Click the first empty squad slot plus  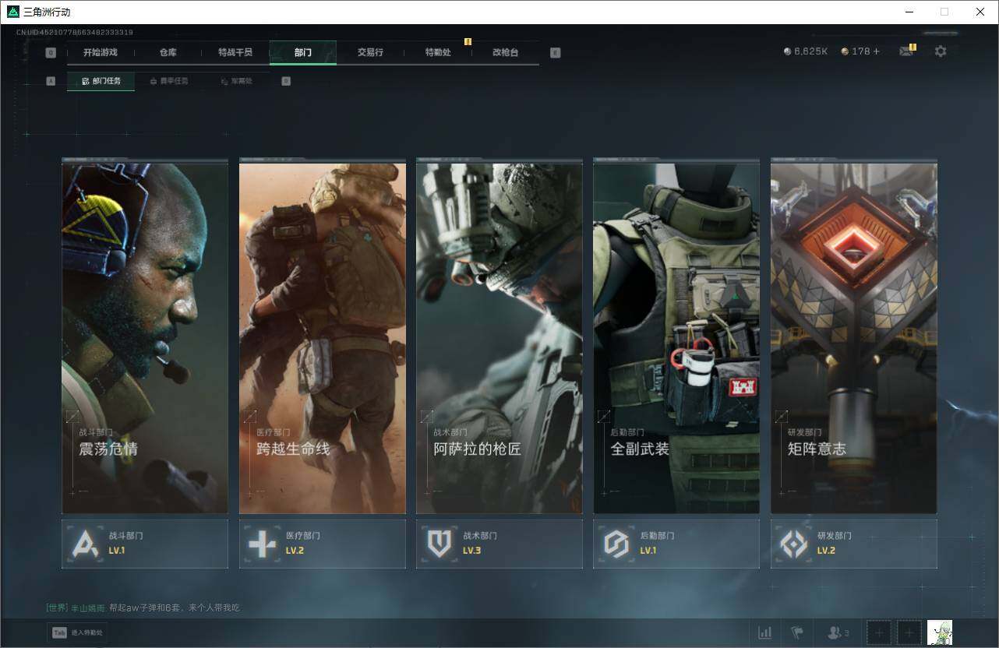click(x=879, y=632)
